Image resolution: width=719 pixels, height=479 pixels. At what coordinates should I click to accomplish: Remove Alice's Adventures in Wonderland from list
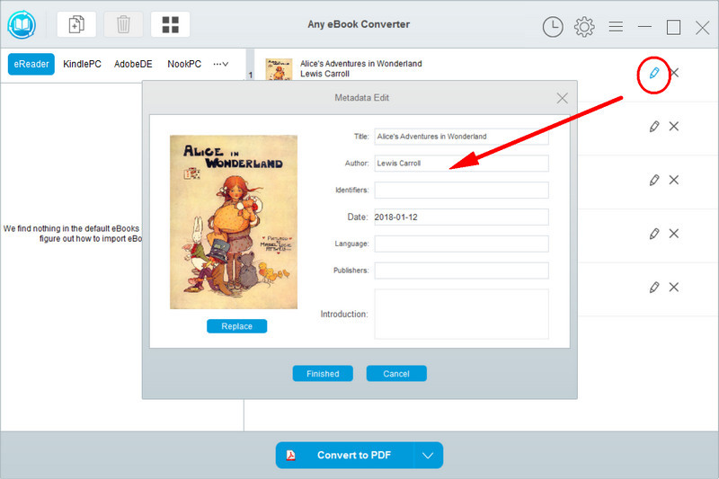674,72
